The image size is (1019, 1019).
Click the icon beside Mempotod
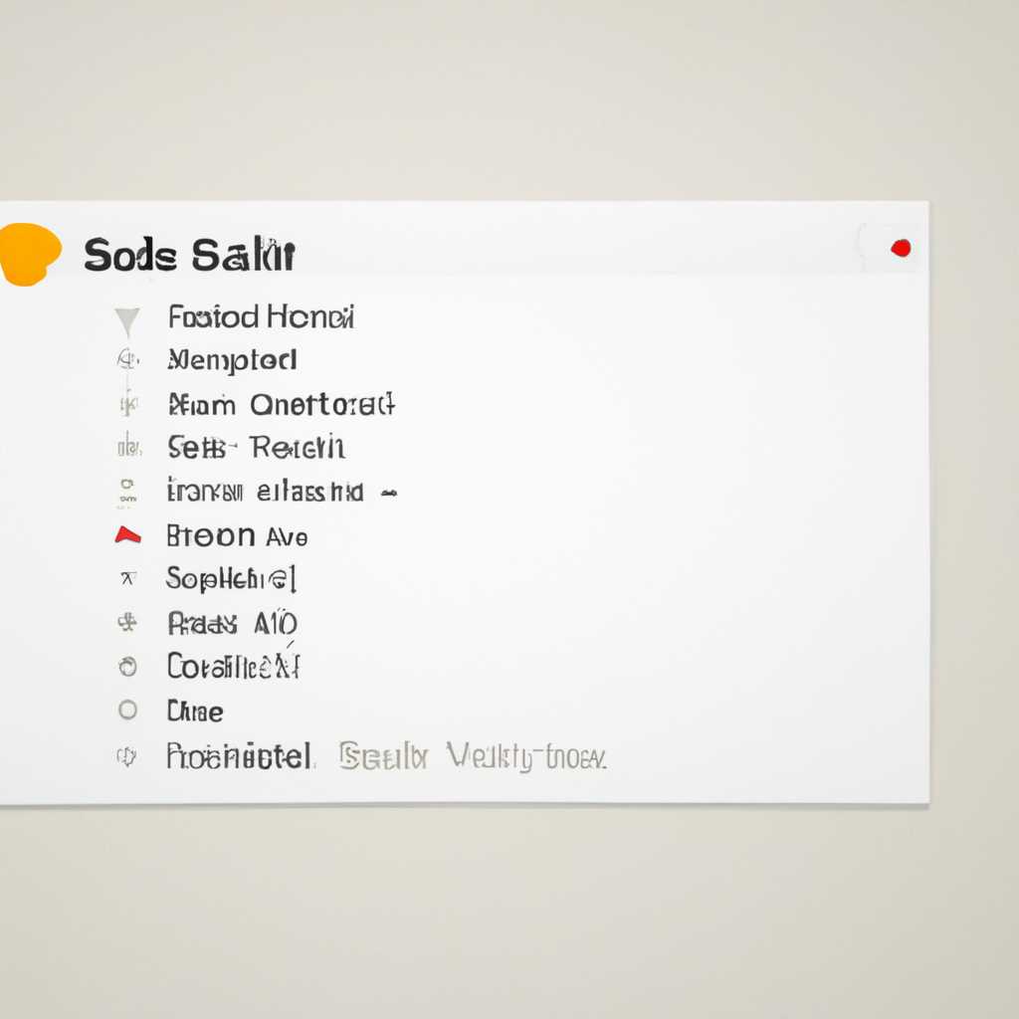pyautogui.click(x=127, y=359)
